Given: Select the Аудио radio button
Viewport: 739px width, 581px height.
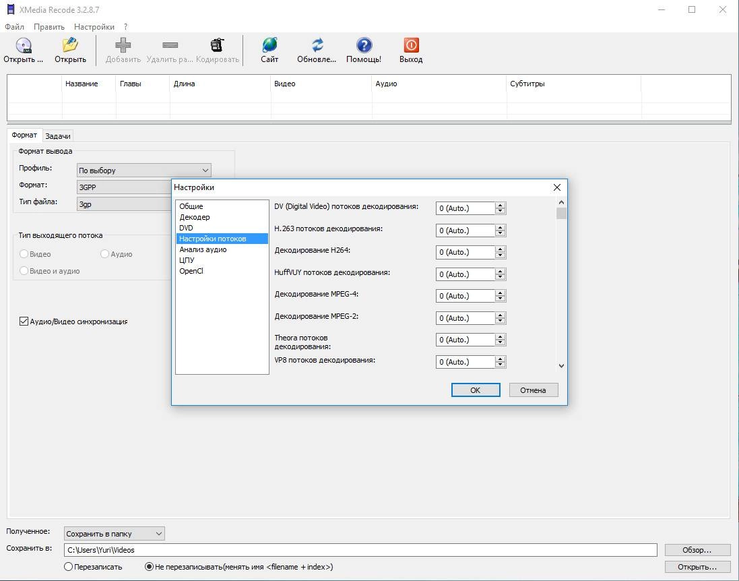Looking at the screenshot, I should [x=104, y=253].
